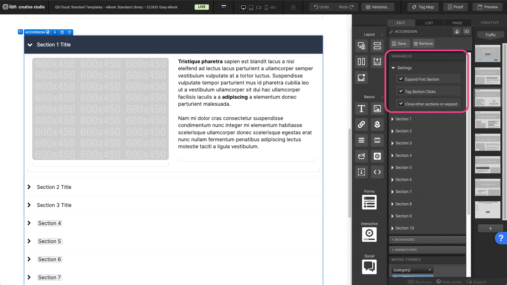Open the Social element library
Viewport: 507px width, 285px height.
coord(369,267)
